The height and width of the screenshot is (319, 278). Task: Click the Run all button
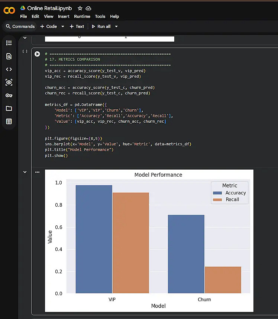(101, 26)
